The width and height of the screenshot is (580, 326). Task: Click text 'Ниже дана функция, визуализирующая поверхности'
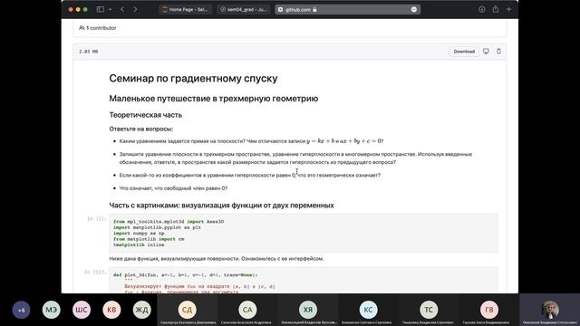tap(217, 259)
